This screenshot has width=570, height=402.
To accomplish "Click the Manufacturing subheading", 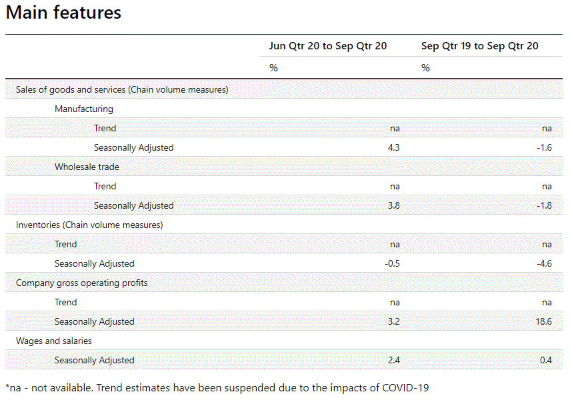I will [x=84, y=109].
